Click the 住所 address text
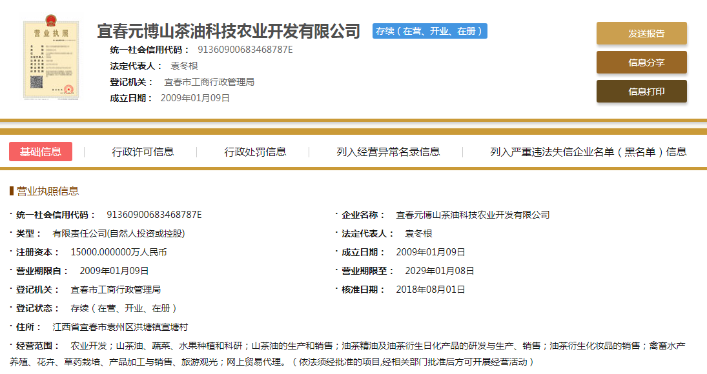Image resolution: width=707 pixels, height=374 pixels. point(120,327)
